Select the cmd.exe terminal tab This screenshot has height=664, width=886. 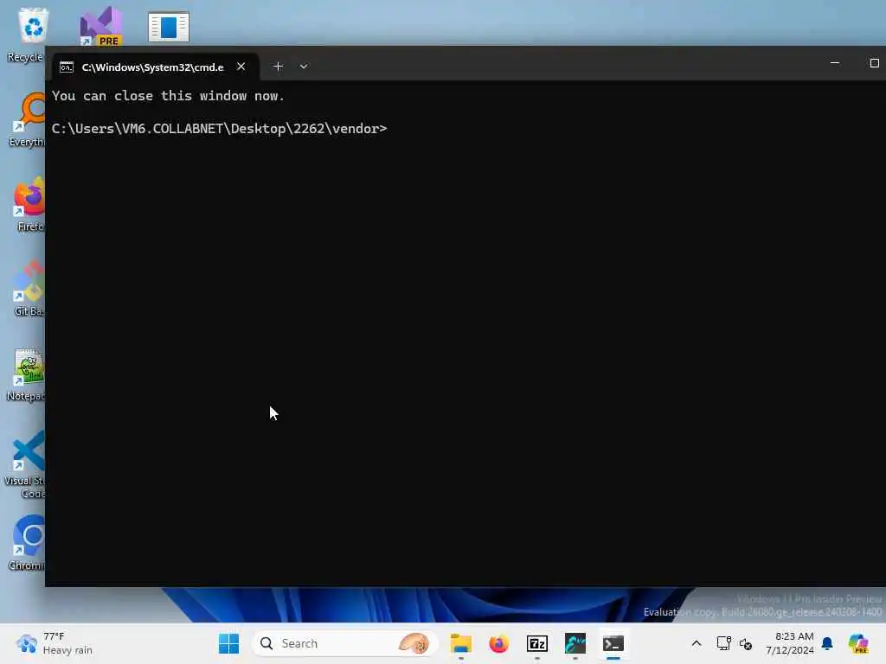point(154,67)
